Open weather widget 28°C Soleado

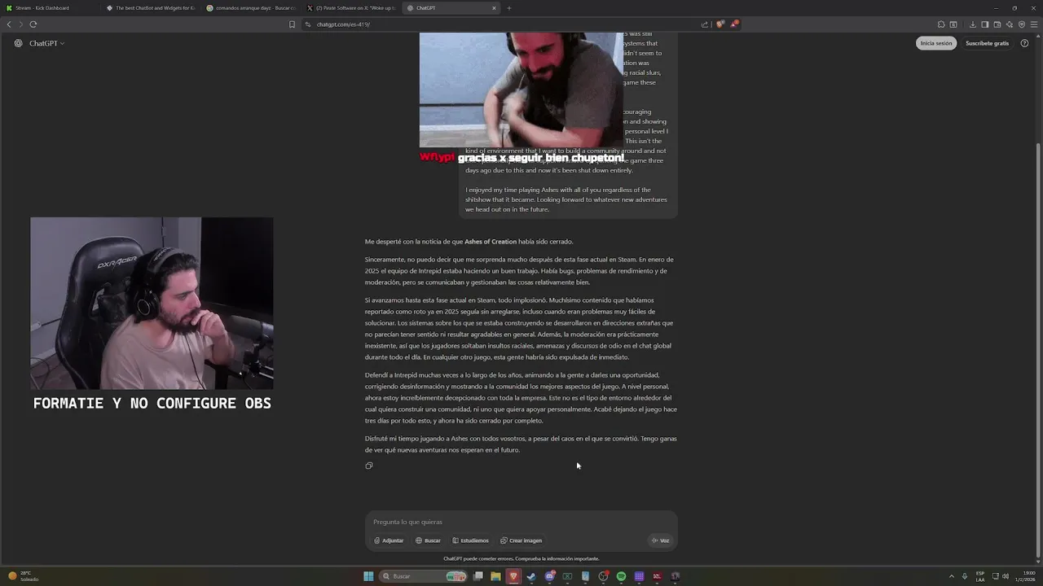pyautogui.click(x=23, y=576)
